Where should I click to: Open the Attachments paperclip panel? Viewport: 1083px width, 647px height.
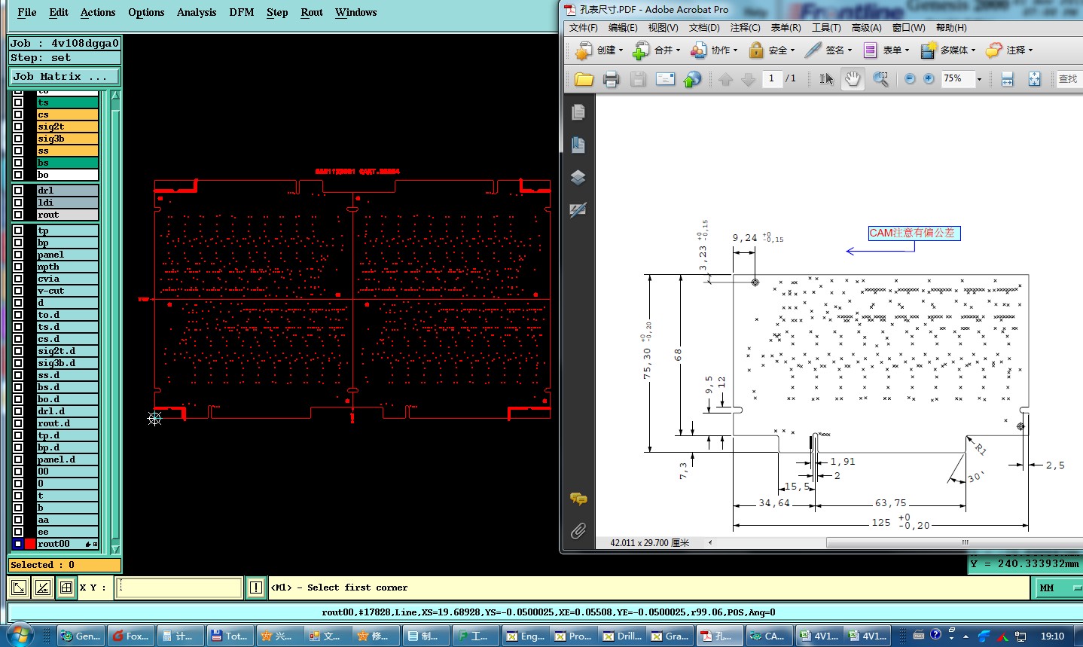tap(578, 531)
